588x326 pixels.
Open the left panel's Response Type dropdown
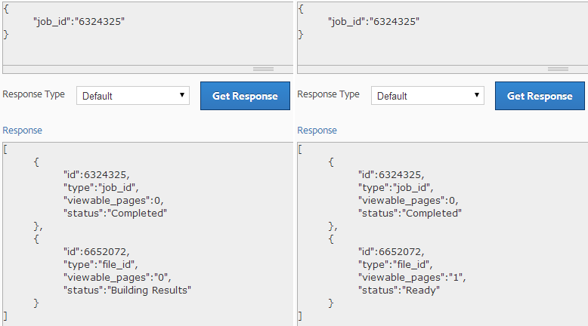133,96
